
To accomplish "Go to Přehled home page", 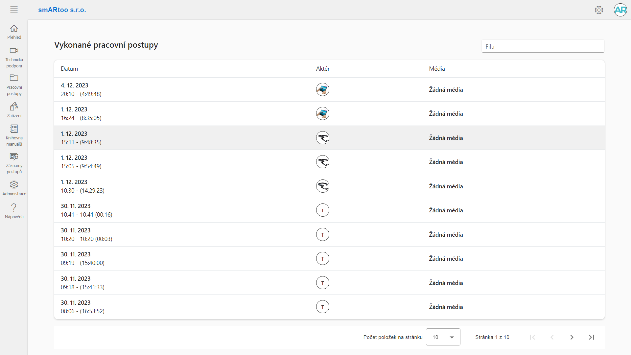I will (x=14, y=32).
